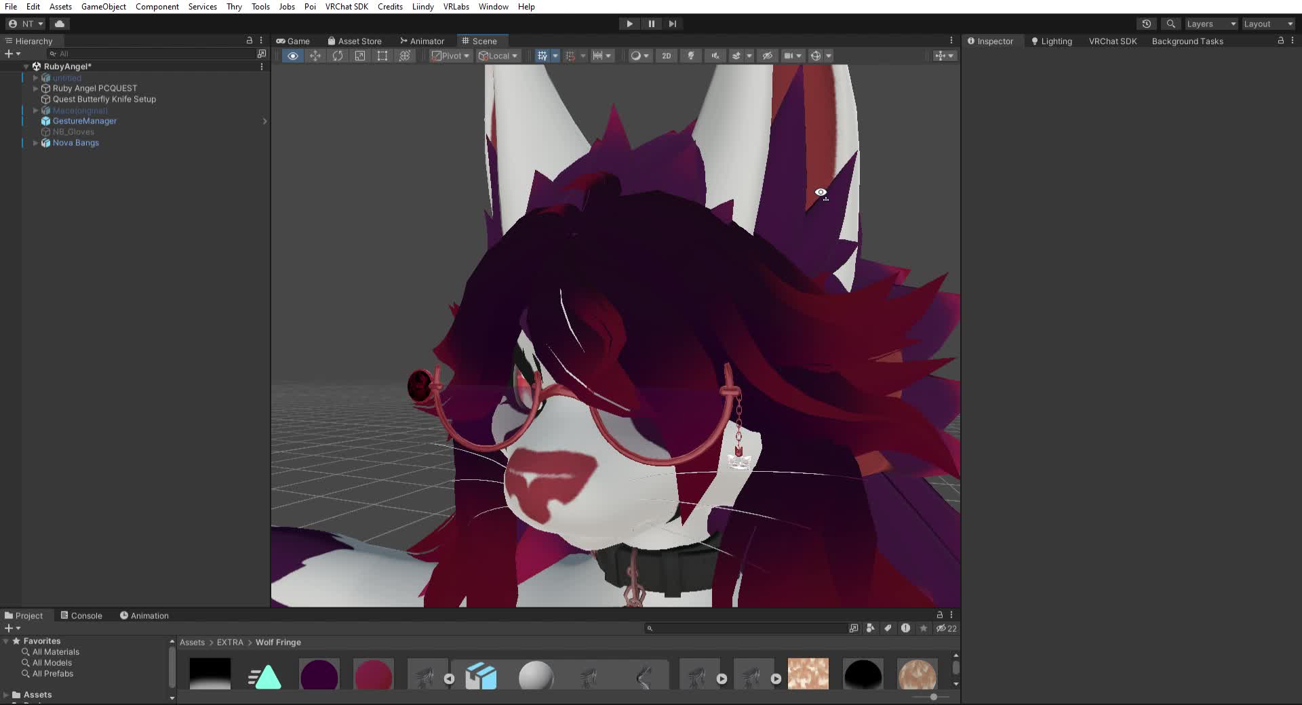
Task: Open the scene camera settings
Action: coord(792,56)
